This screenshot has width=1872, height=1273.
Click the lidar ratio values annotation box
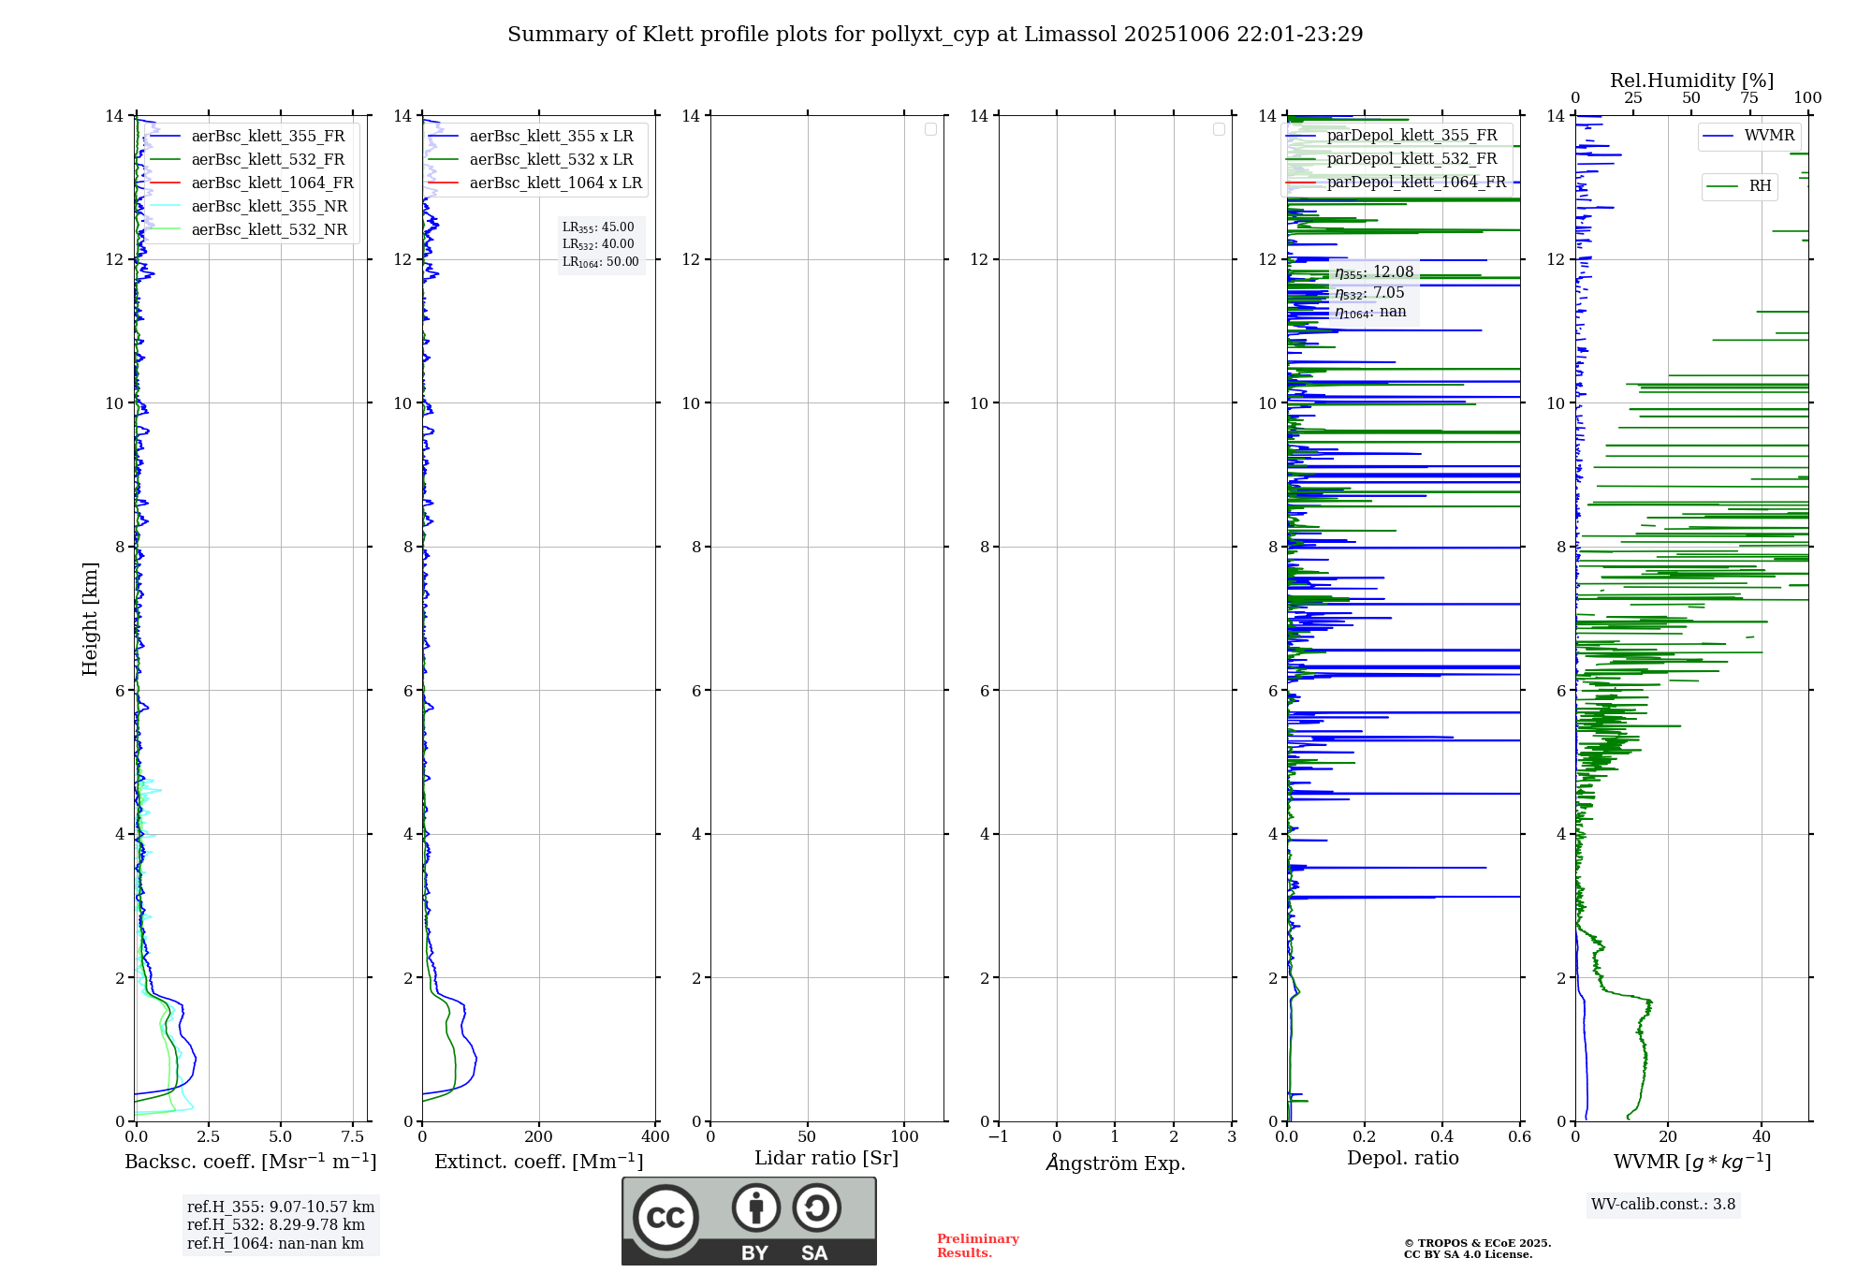click(600, 244)
